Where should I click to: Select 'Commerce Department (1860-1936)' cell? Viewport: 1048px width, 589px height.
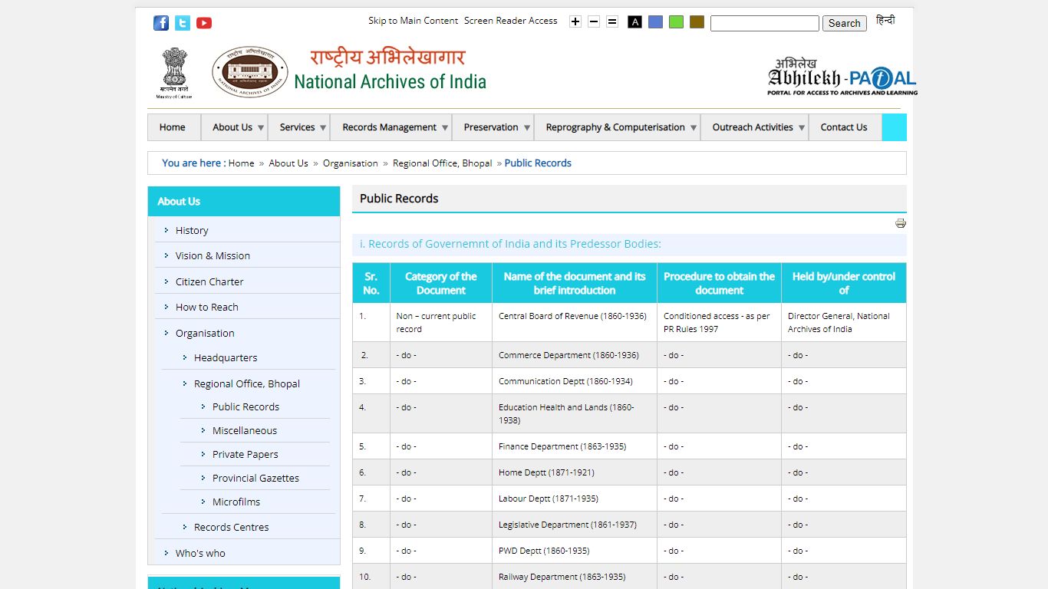point(575,355)
